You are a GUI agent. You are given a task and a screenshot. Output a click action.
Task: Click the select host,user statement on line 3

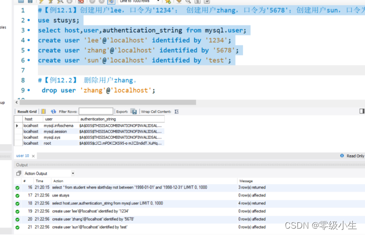click(142, 31)
